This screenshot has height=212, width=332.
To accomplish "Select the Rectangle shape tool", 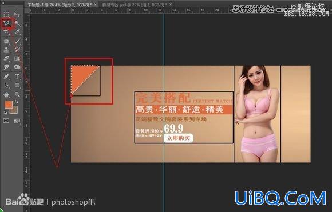I will [17, 85].
